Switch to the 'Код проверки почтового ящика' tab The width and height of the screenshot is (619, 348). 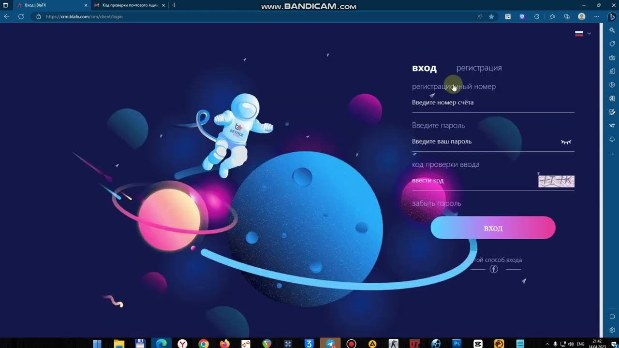tap(130, 5)
